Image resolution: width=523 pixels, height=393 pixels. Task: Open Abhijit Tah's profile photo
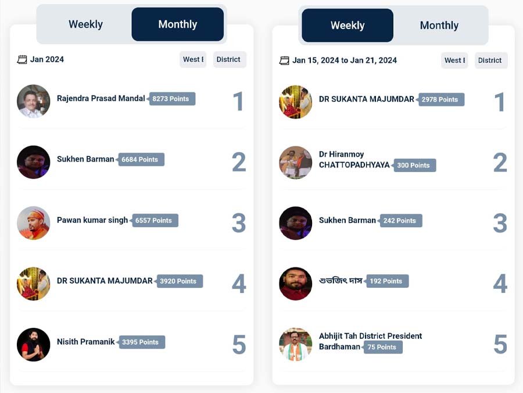pyautogui.click(x=296, y=344)
